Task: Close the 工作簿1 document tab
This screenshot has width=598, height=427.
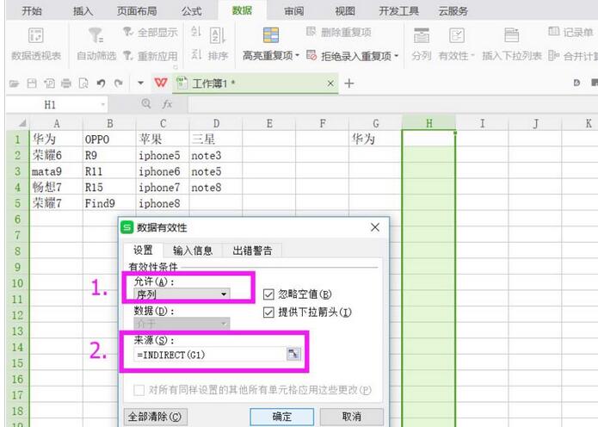Action: point(330,84)
